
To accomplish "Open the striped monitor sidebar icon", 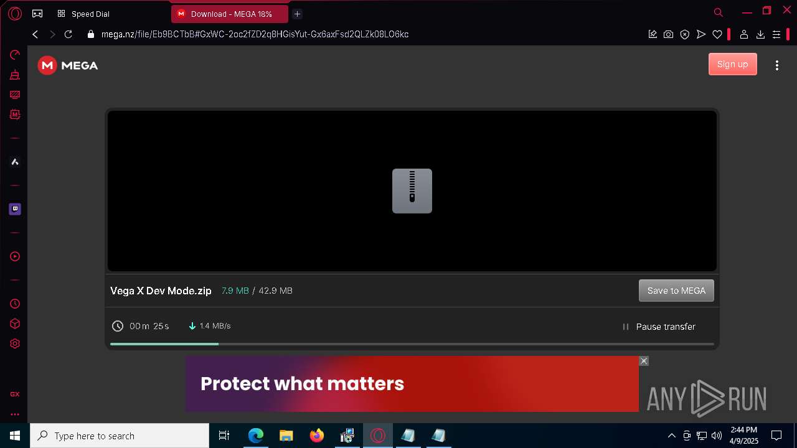I will pyautogui.click(x=15, y=95).
